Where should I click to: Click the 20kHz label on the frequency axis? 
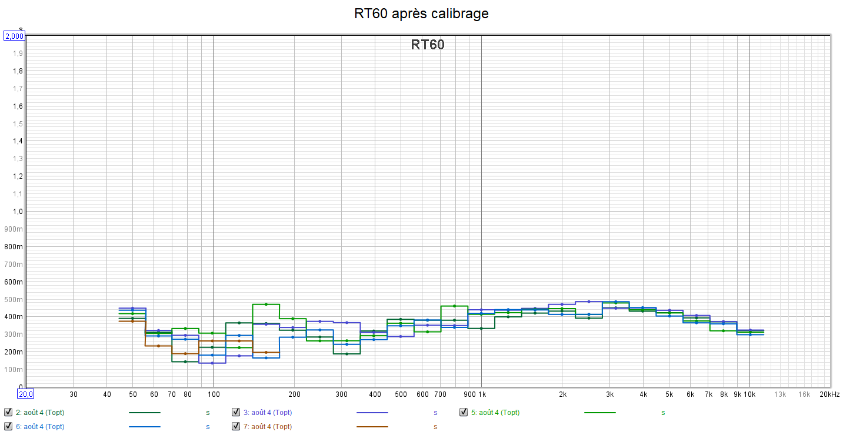click(x=829, y=394)
